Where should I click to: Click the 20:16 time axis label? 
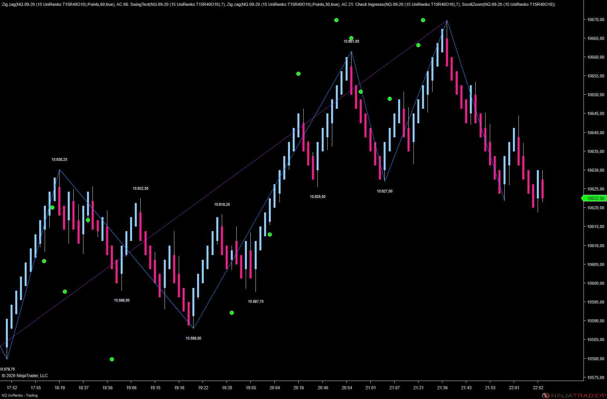click(x=299, y=388)
